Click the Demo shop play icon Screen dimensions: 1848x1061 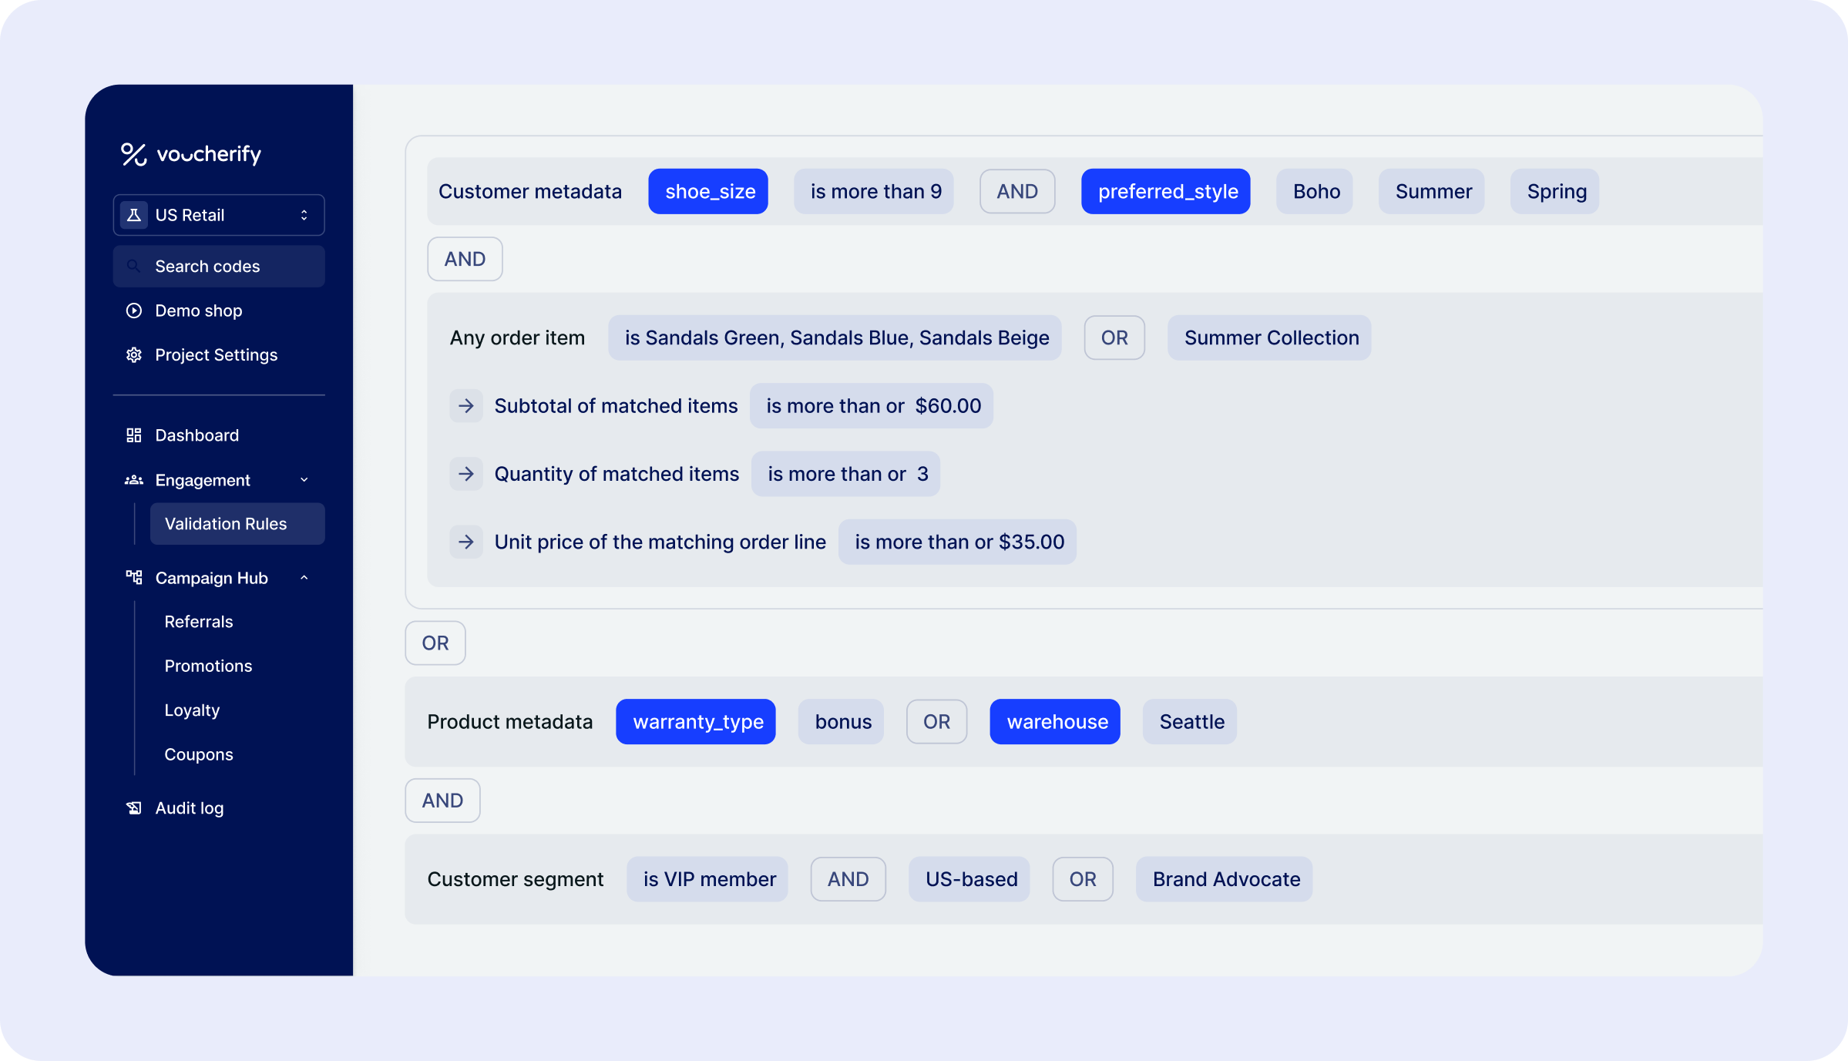[134, 311]
